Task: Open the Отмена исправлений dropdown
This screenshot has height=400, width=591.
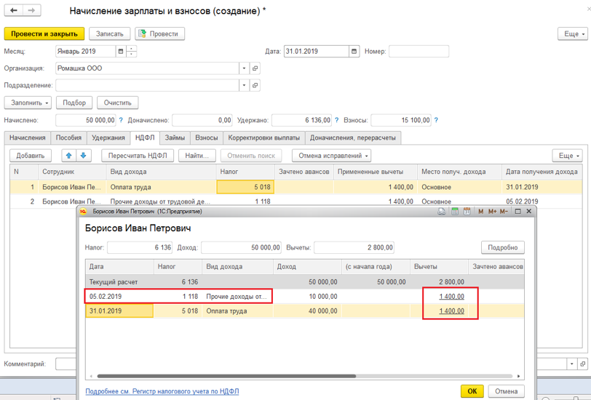Action: pos(332,156)
